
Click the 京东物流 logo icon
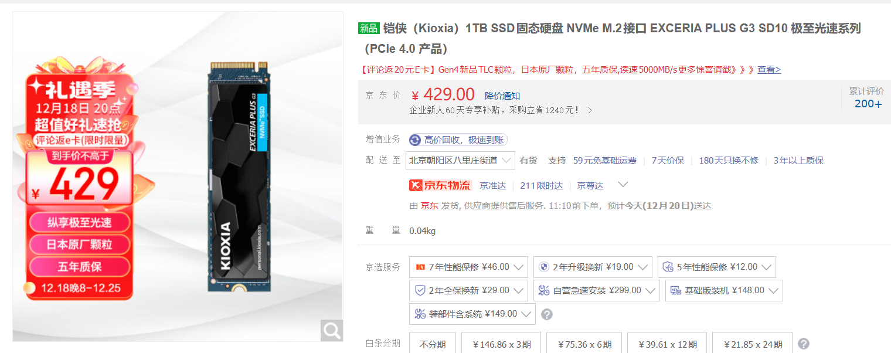click(x=440, y=185)
